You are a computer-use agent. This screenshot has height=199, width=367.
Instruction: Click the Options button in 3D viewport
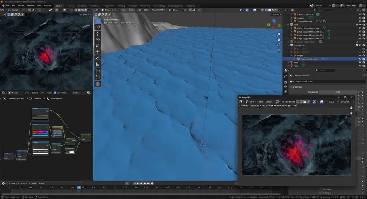pos(275,14)
